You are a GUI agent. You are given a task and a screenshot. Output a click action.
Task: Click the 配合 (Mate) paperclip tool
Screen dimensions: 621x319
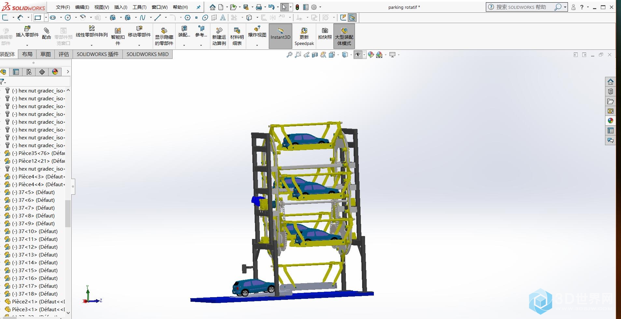click(x=47, y=34)
